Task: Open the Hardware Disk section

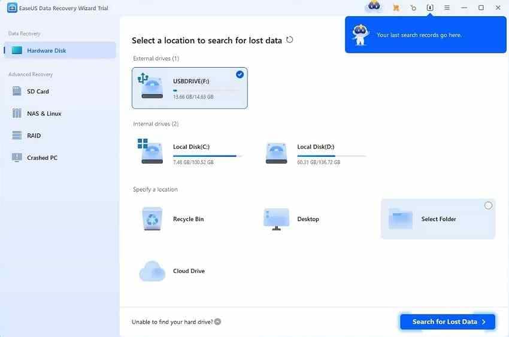Action: 60,50
